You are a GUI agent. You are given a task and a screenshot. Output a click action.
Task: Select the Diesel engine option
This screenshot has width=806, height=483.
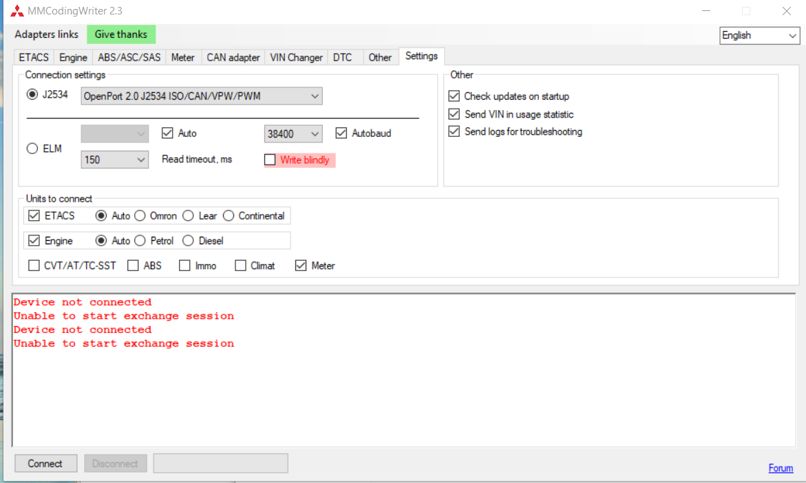click(x=188, y=241)
